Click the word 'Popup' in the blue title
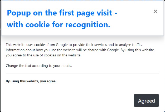Image resolution: width=165 pixels, height=112 pixels. pyautogui.click(x=19, y=13)
